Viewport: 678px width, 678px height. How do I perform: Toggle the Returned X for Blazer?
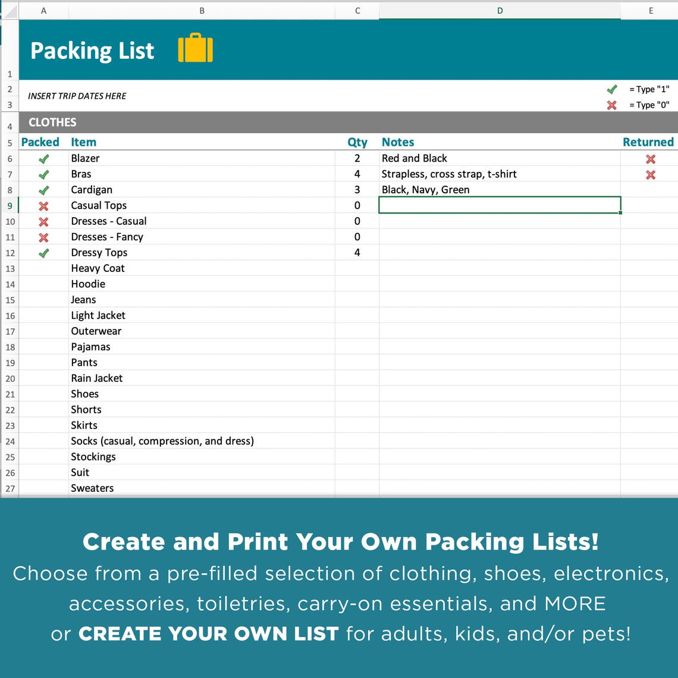pos(650,159)
